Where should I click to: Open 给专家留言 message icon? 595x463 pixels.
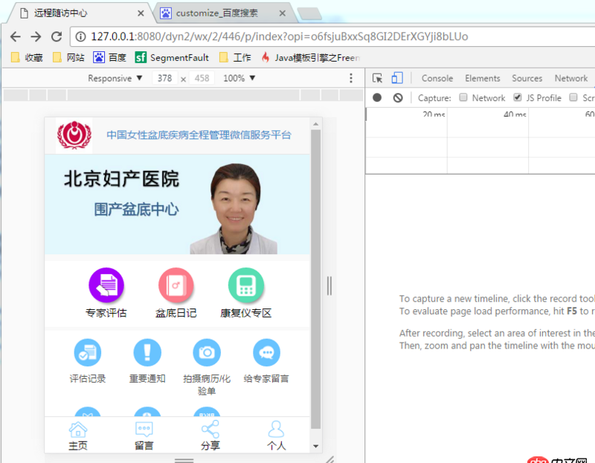click(266, 352)
